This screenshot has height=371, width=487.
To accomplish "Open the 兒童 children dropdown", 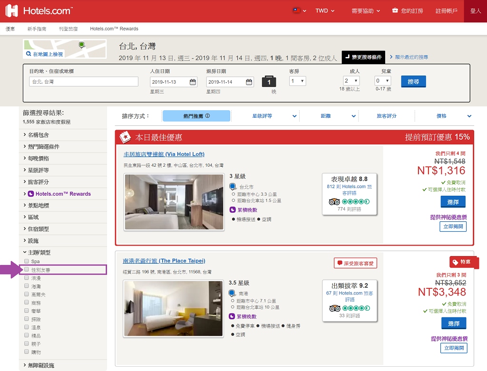I will point(383,81).
